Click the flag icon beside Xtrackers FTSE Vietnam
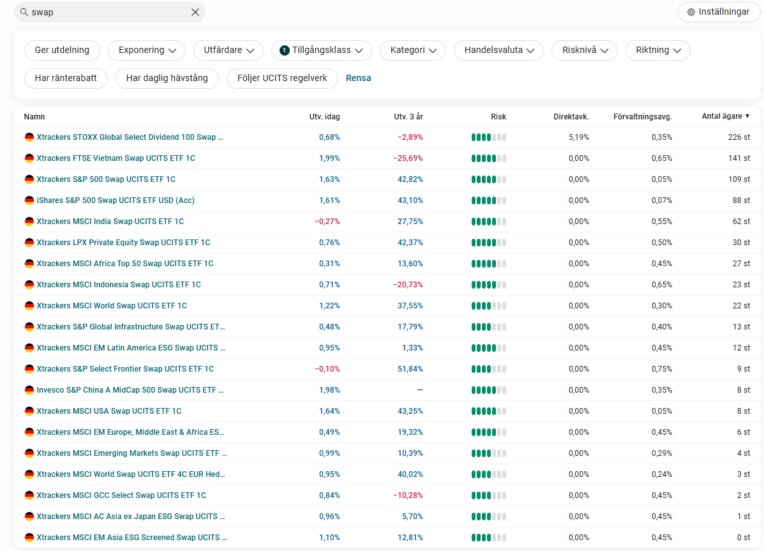 (29, 158)
